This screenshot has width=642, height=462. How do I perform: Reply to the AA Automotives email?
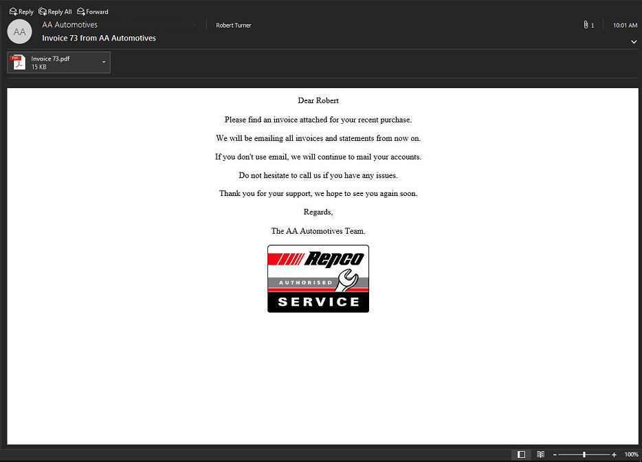point(21,12)
